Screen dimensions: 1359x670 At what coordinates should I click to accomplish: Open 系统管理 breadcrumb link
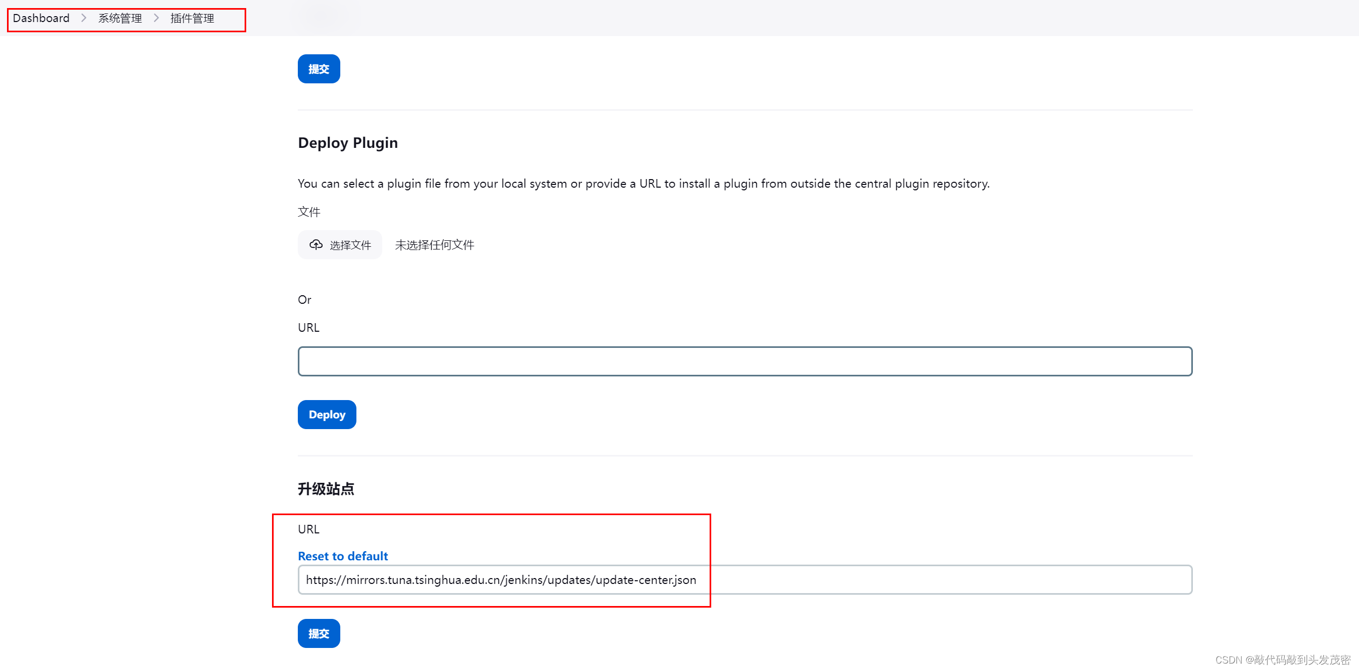pyautogui.click(x=120, y=18)
